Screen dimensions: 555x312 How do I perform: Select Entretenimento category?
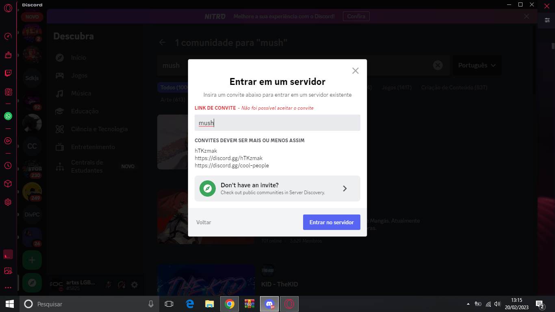[95, 147]
